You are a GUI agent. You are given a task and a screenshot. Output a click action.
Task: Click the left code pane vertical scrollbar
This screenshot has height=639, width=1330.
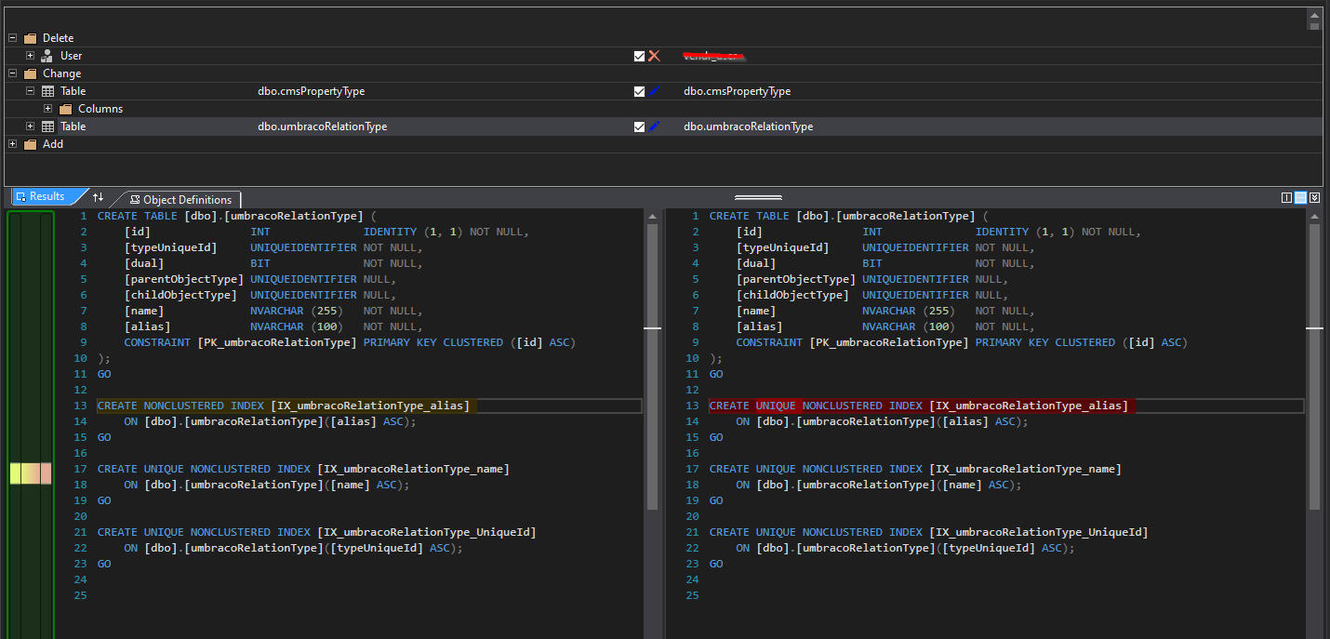652,372
